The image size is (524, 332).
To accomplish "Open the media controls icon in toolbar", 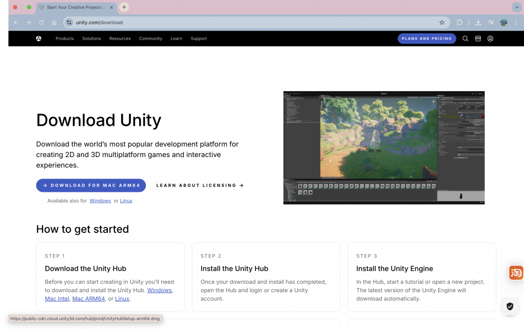I will (x=491, y=23).
